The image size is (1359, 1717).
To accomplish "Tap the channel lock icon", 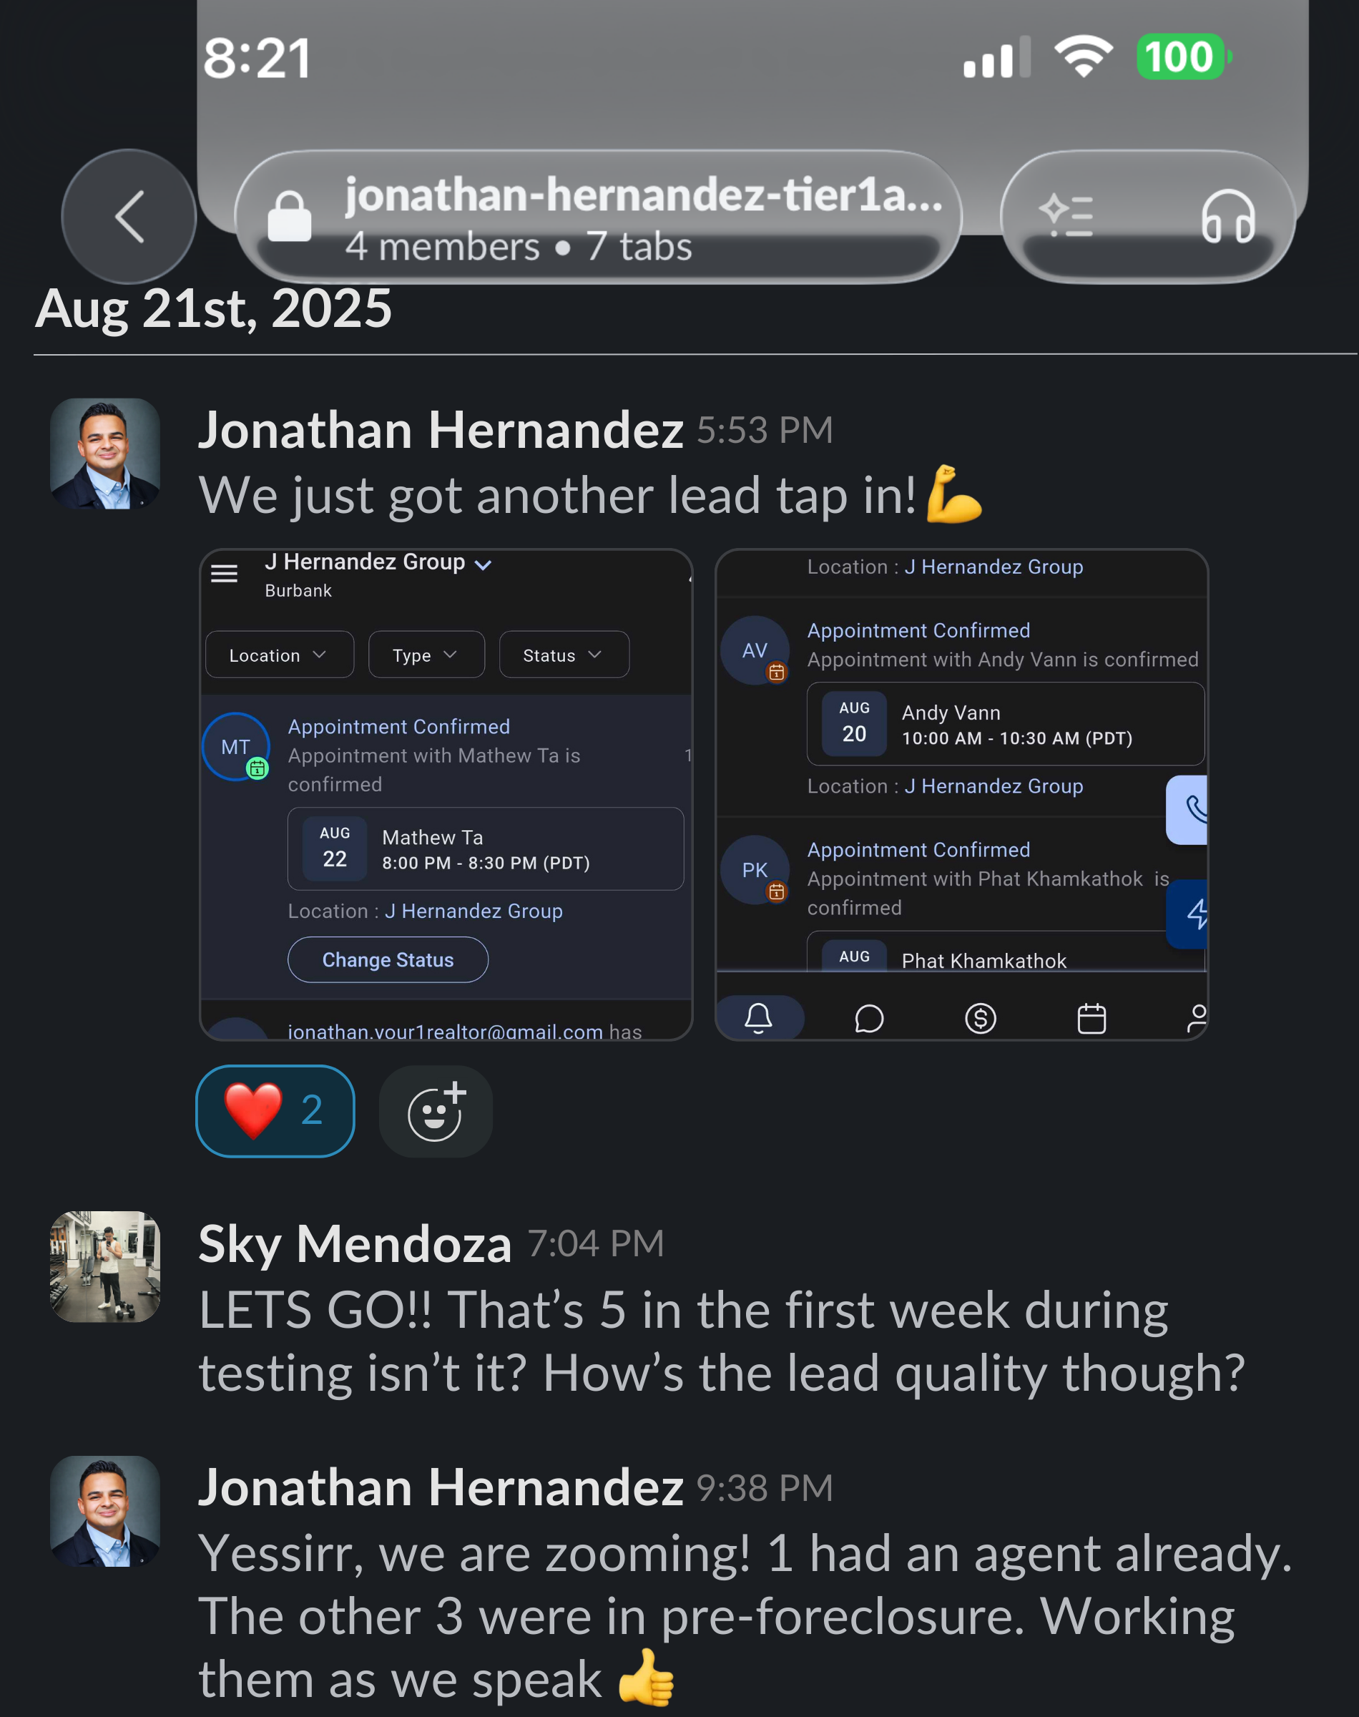I will click(290, 215).
